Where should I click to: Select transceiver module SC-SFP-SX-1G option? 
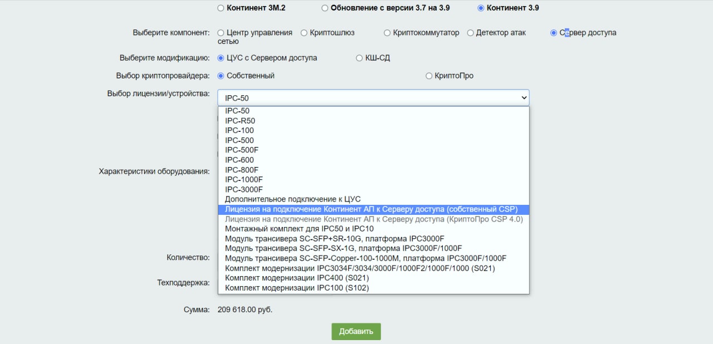(373, 248)
